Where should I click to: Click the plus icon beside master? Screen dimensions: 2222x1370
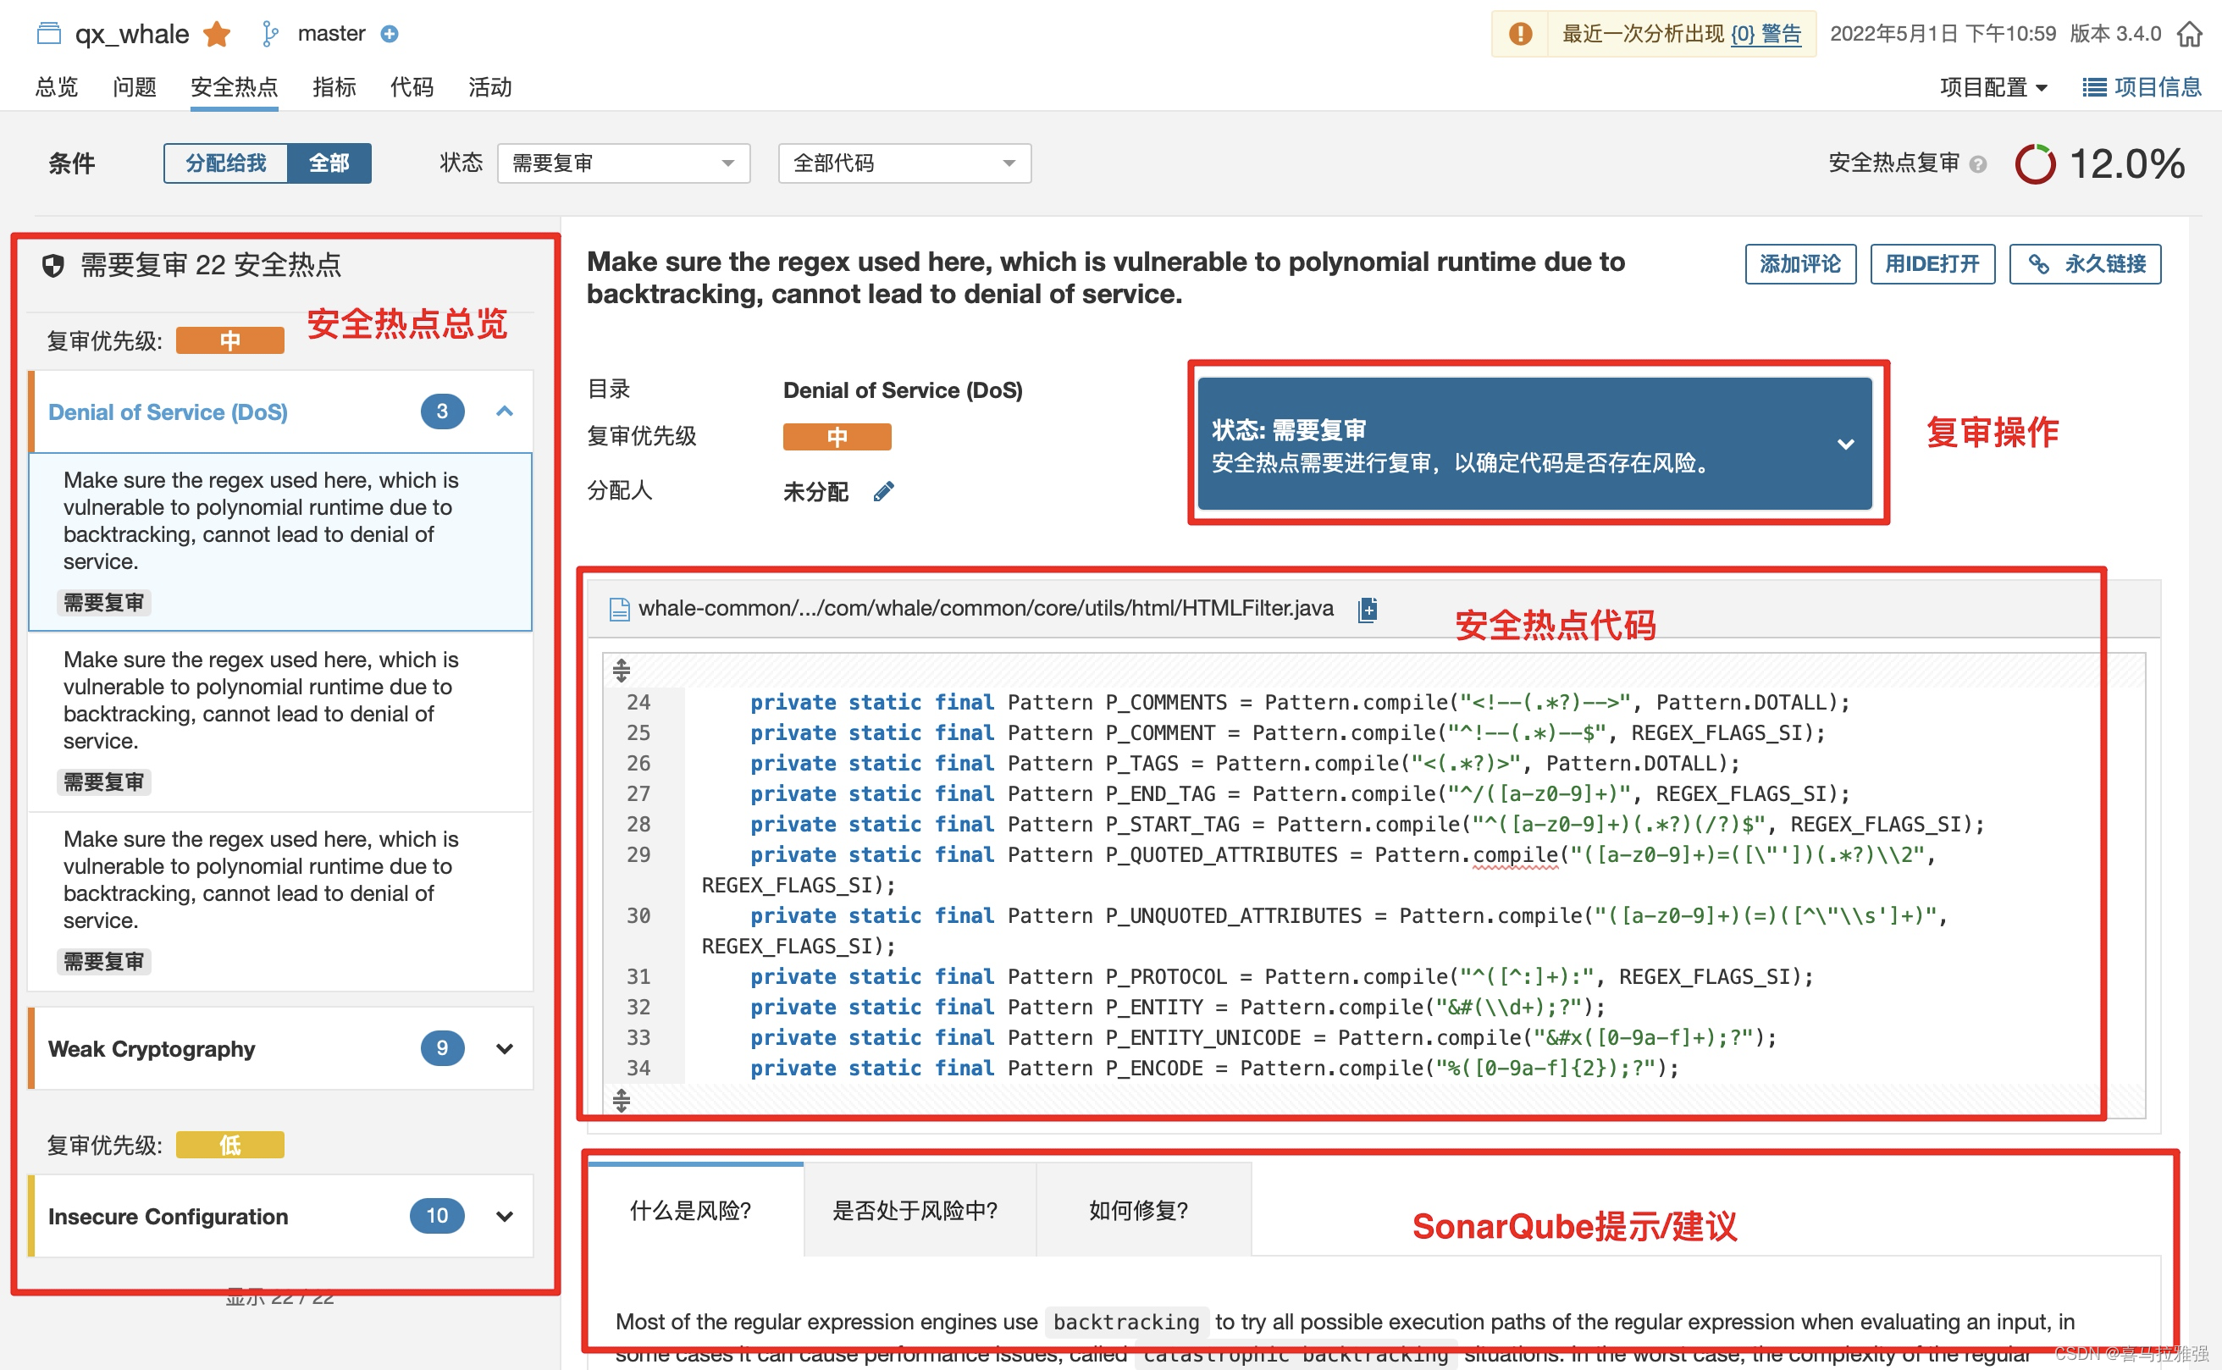point(390,34)
